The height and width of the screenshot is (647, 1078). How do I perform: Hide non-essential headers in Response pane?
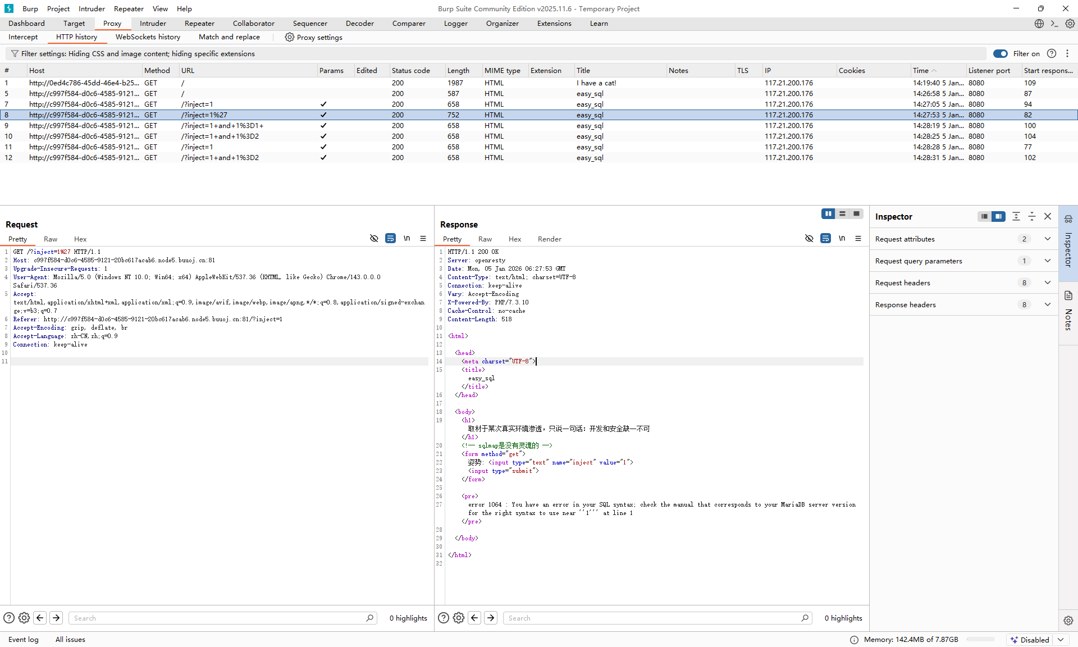809,239
